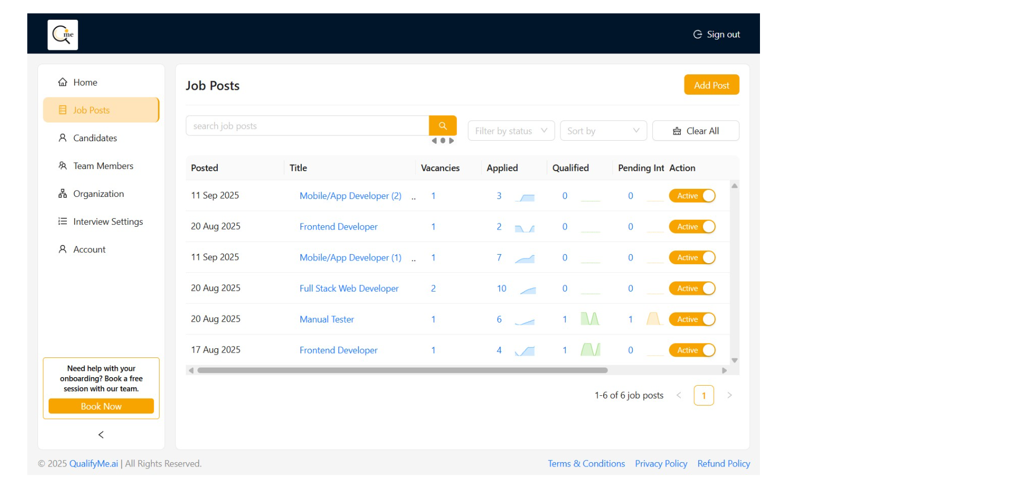Click the Interview Settings list icon

click(63, 221)
